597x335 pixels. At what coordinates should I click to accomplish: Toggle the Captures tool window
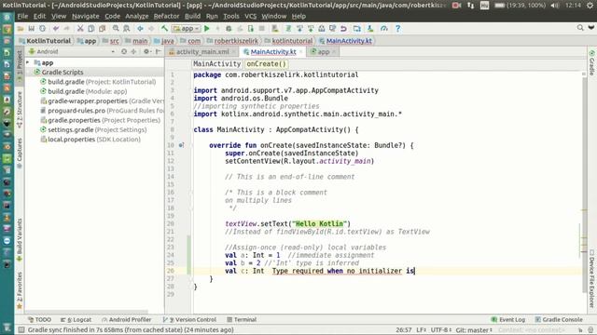20,153
